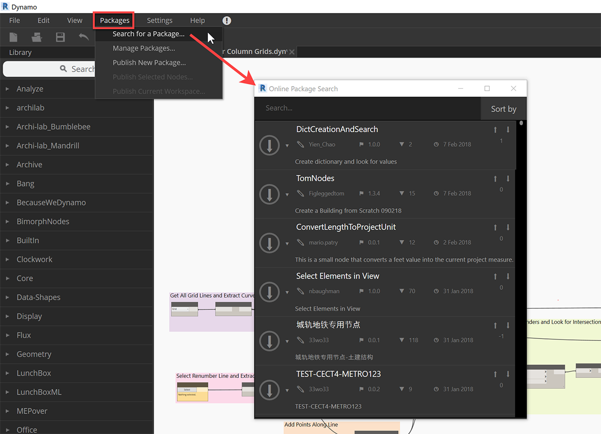601x434 pixels.
Task: Choose Search for a Package menu entry
Action: coord(159,34)
